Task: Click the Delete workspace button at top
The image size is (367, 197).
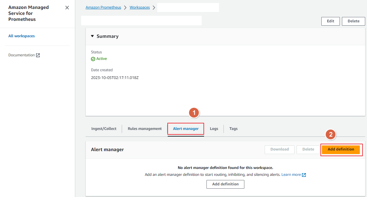Action: 354,21
